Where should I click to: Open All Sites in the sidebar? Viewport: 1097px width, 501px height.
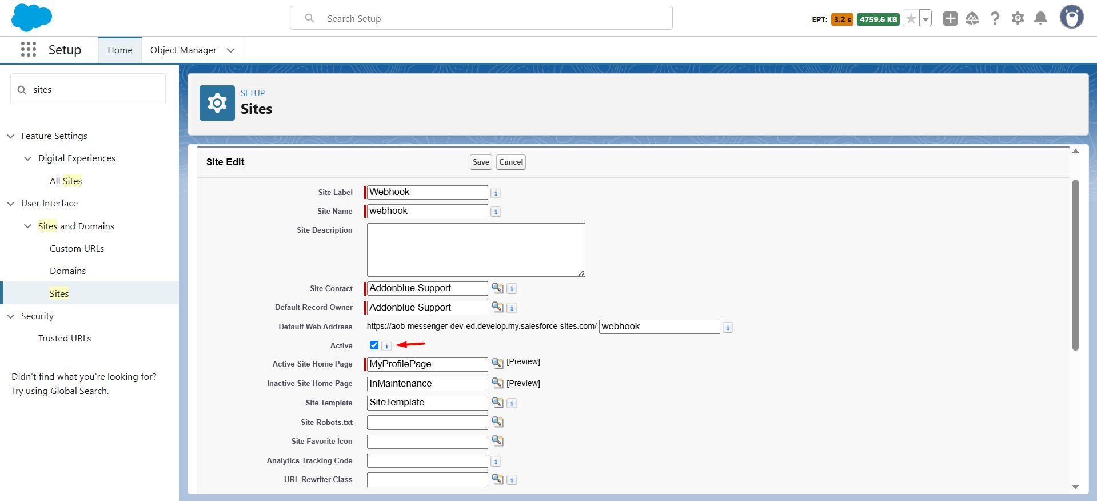click(66, 181)
